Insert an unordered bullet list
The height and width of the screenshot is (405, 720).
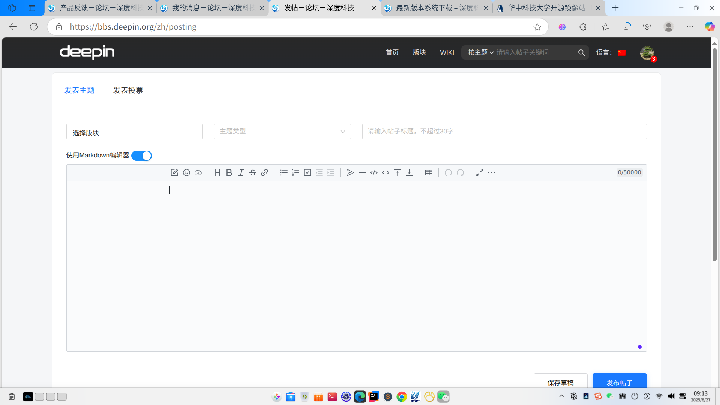tap(284, 172)
